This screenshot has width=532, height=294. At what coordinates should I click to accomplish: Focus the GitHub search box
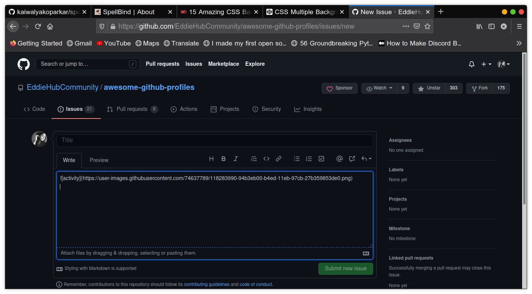coord(88,64)
